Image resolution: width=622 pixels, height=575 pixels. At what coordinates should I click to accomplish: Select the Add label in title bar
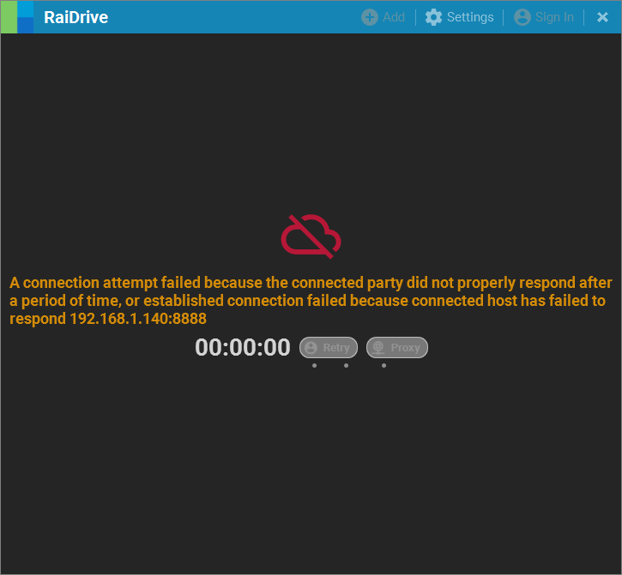pos(394,17)
